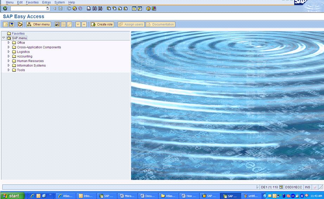Expand the Office folder node
Viewport: 324px width, 199px height.
point(9,42)
